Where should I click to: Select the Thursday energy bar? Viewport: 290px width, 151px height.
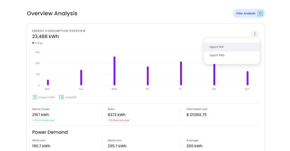tap(147, 76)
